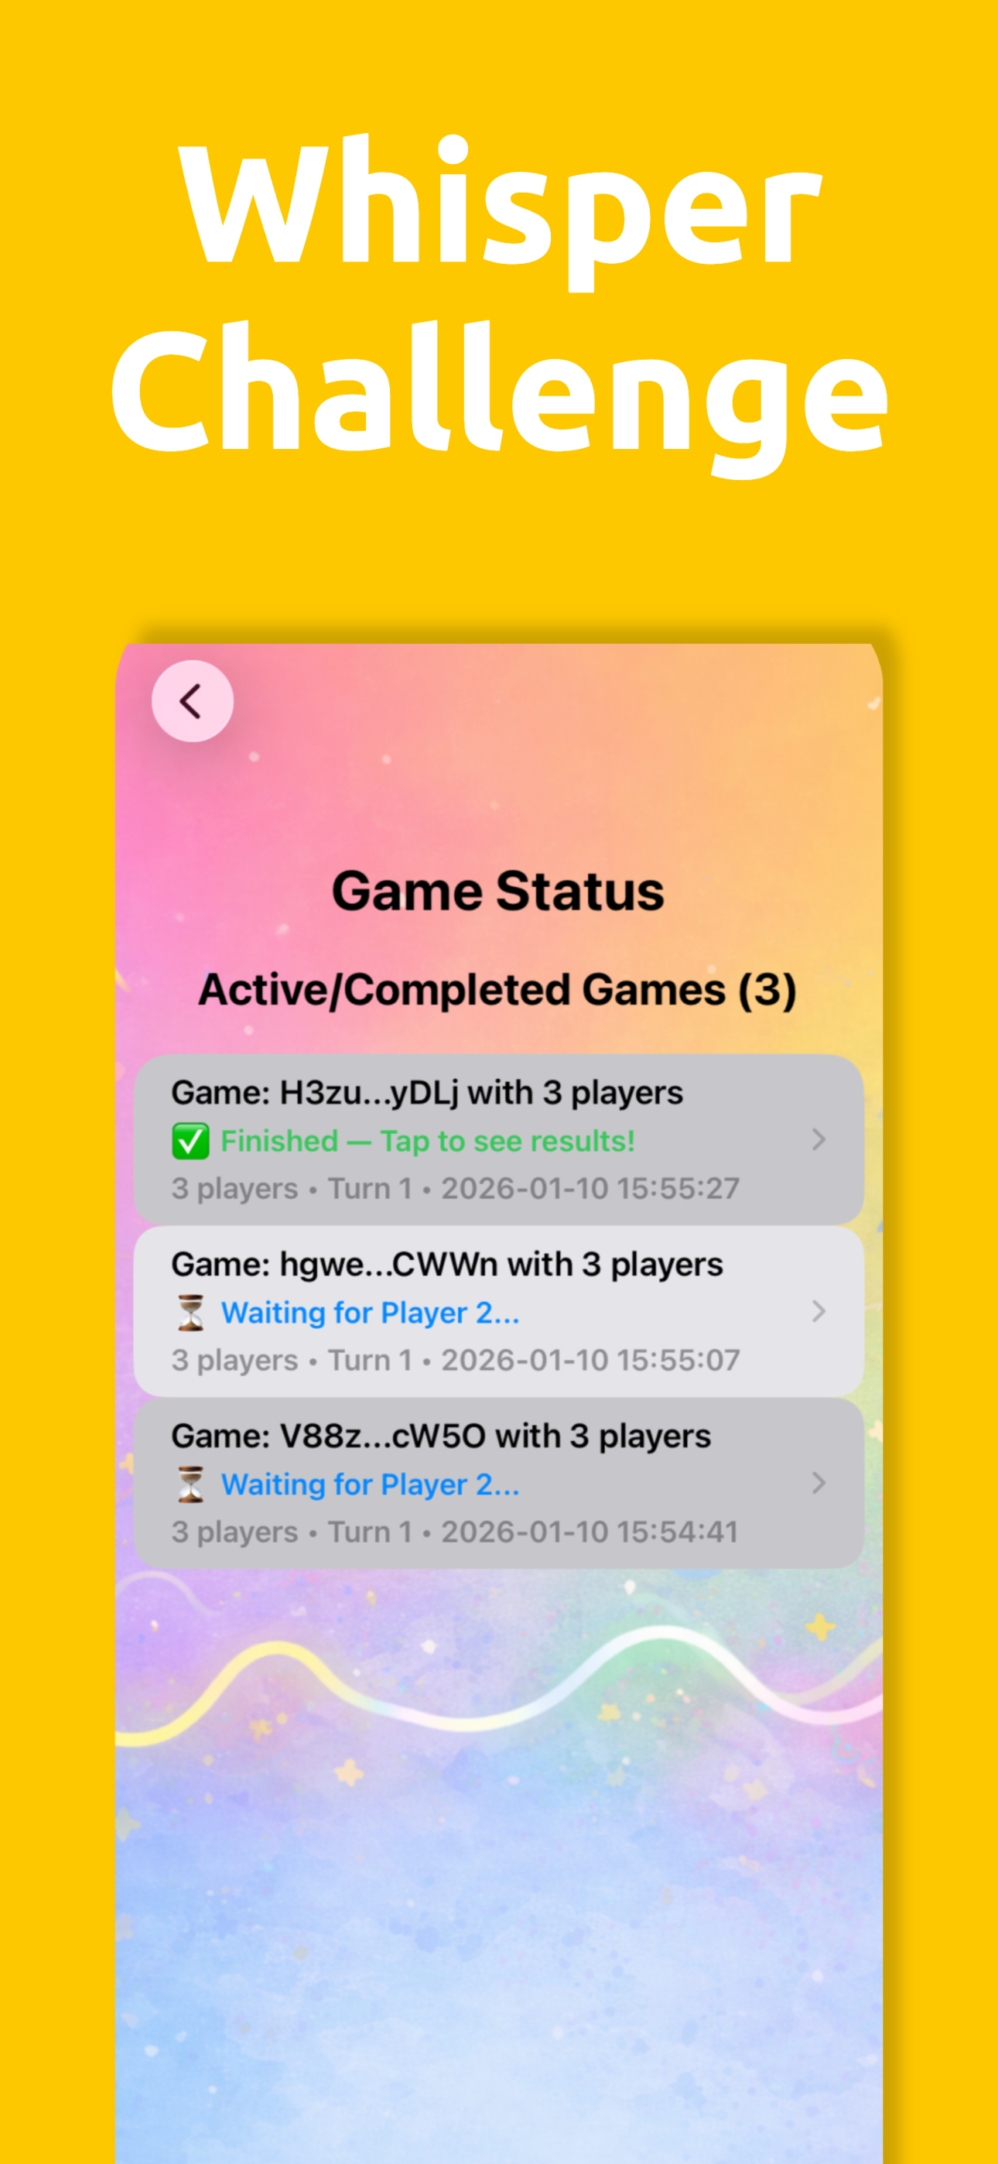Image resolution: width=998 pixels, height=2164 pixels.
Task: Select game title hgwe...CWWn with 3 players
Action: click(447, 1265)
